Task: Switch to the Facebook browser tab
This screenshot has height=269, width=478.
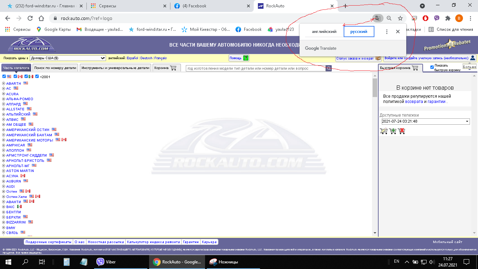Action: point(212,6)
